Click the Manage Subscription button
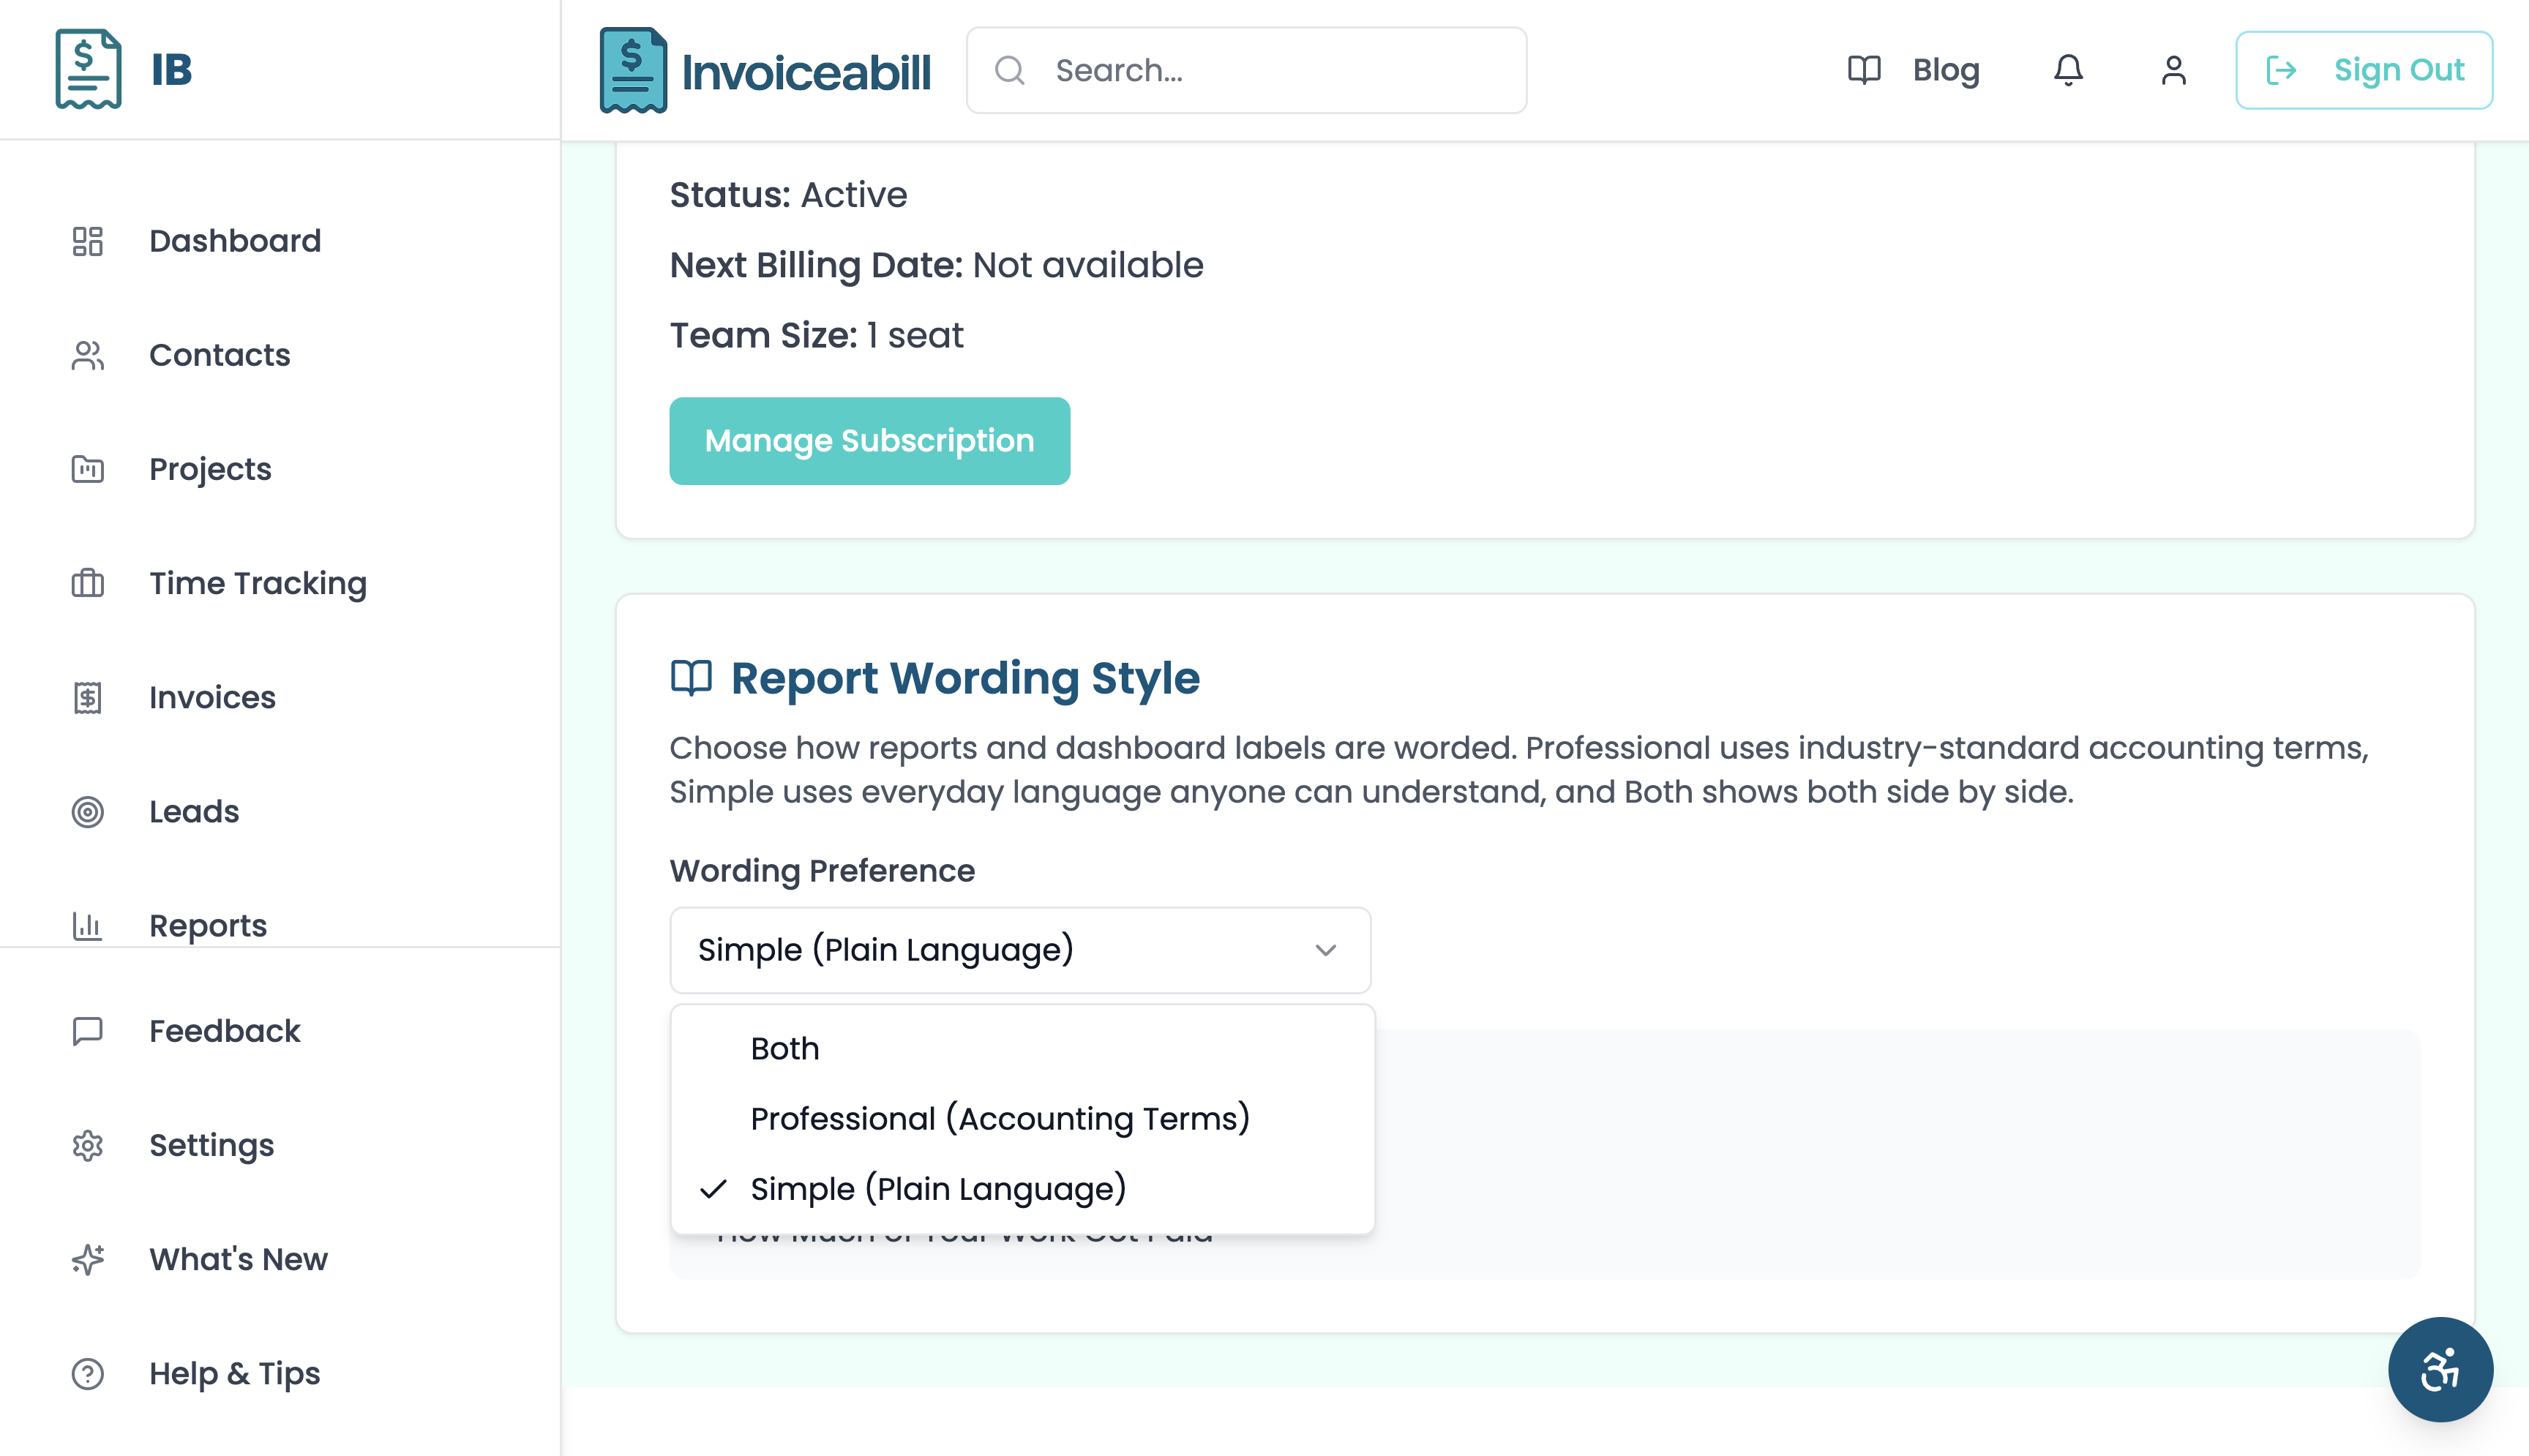The height and width of the screenshot is (1456, 2529). point(869,441)
